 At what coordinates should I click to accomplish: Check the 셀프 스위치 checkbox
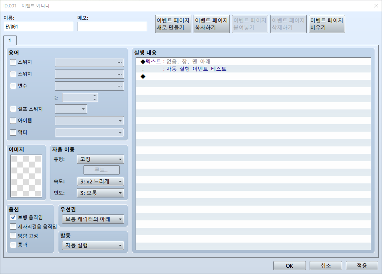tap(13, 109)
